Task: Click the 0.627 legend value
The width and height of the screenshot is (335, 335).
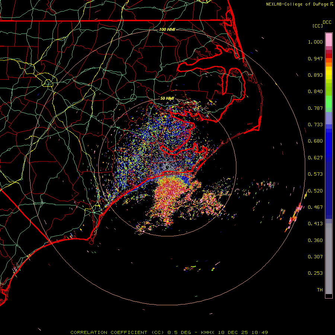Action: coord(315,158)
